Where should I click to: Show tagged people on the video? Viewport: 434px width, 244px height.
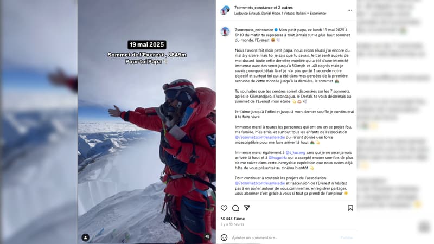[86, 237]
